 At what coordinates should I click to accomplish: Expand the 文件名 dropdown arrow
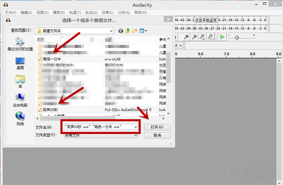coord(136,127)
